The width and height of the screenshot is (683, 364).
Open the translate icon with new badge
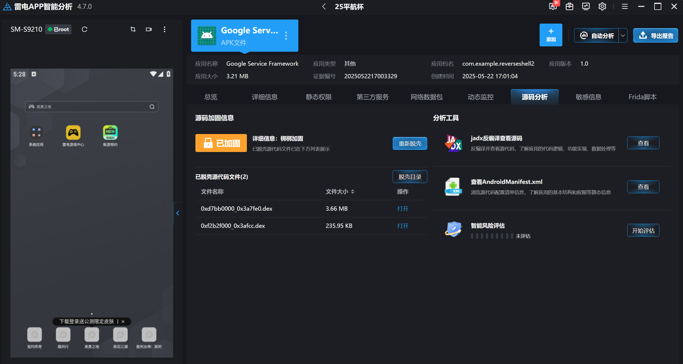click(553, 6)
